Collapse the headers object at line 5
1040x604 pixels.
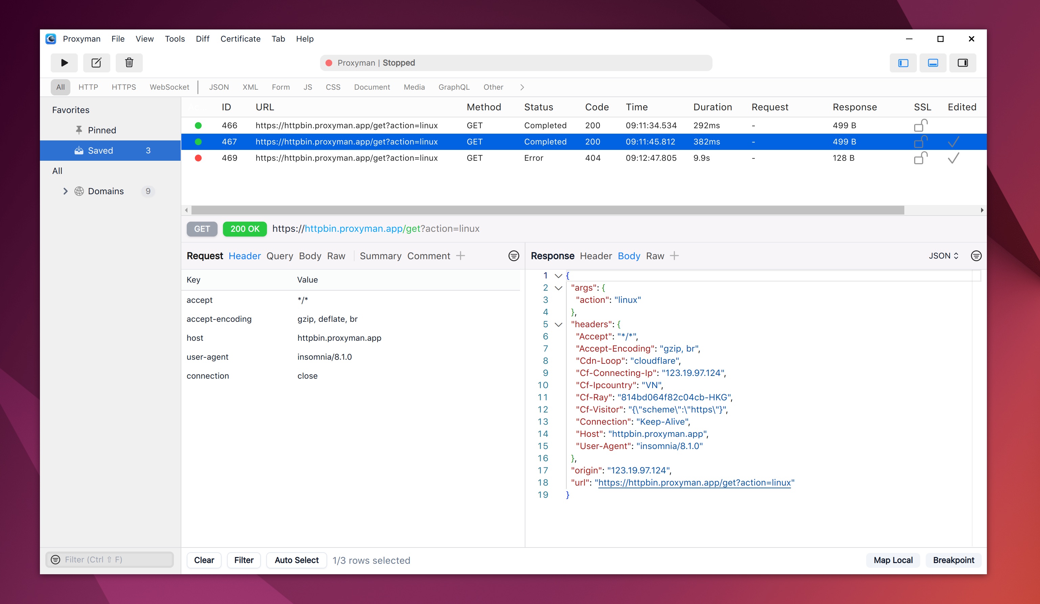558,325
